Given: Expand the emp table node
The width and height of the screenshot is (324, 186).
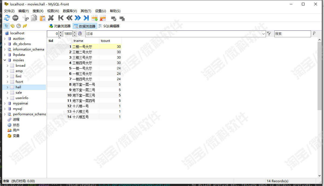Looking at the screenshot, I should coord(7,71).
